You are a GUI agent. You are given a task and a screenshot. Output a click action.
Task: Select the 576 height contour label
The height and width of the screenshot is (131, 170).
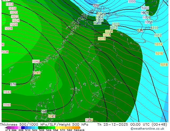point(13,84)
